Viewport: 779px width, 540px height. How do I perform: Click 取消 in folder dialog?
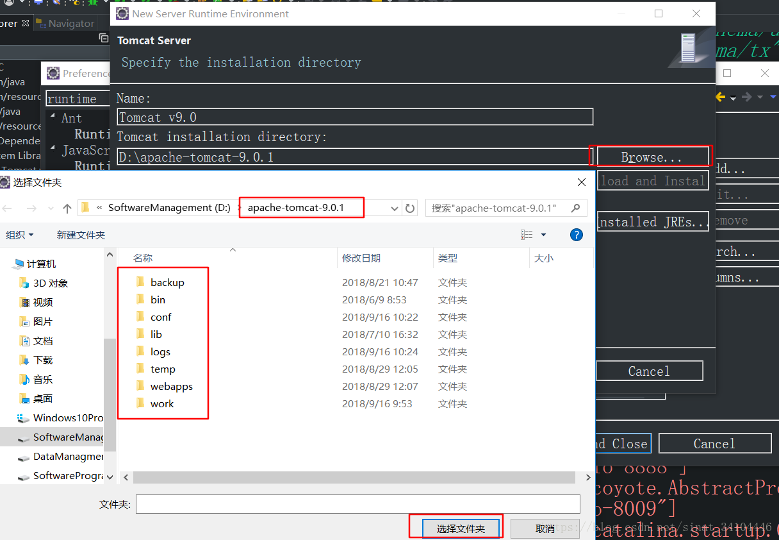(x=545, y=528)
